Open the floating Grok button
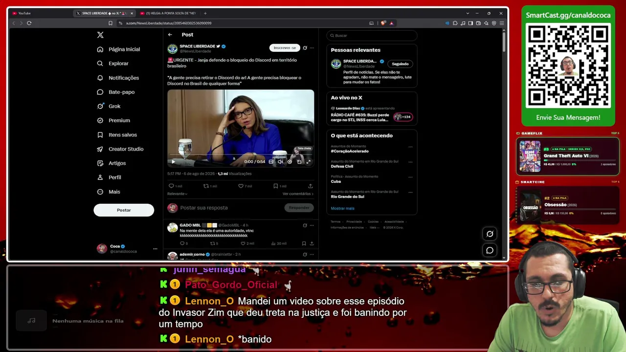Screen dimensions: 626x352 [490, 234]
